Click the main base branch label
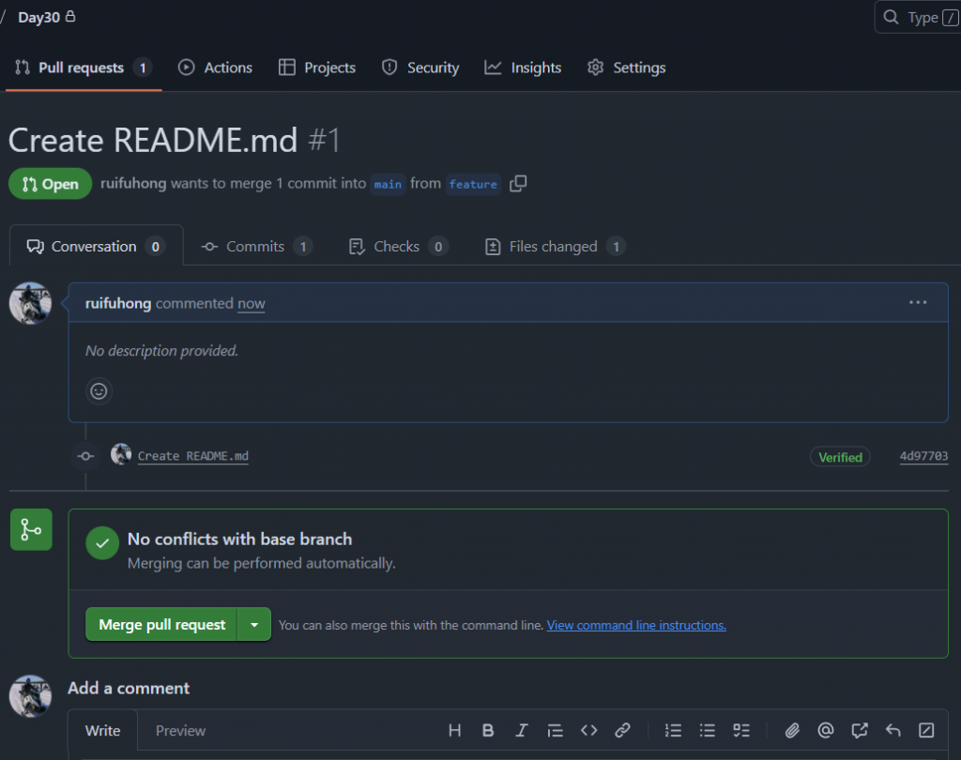Viewport: 961px width, 760px height. point(388,184)
